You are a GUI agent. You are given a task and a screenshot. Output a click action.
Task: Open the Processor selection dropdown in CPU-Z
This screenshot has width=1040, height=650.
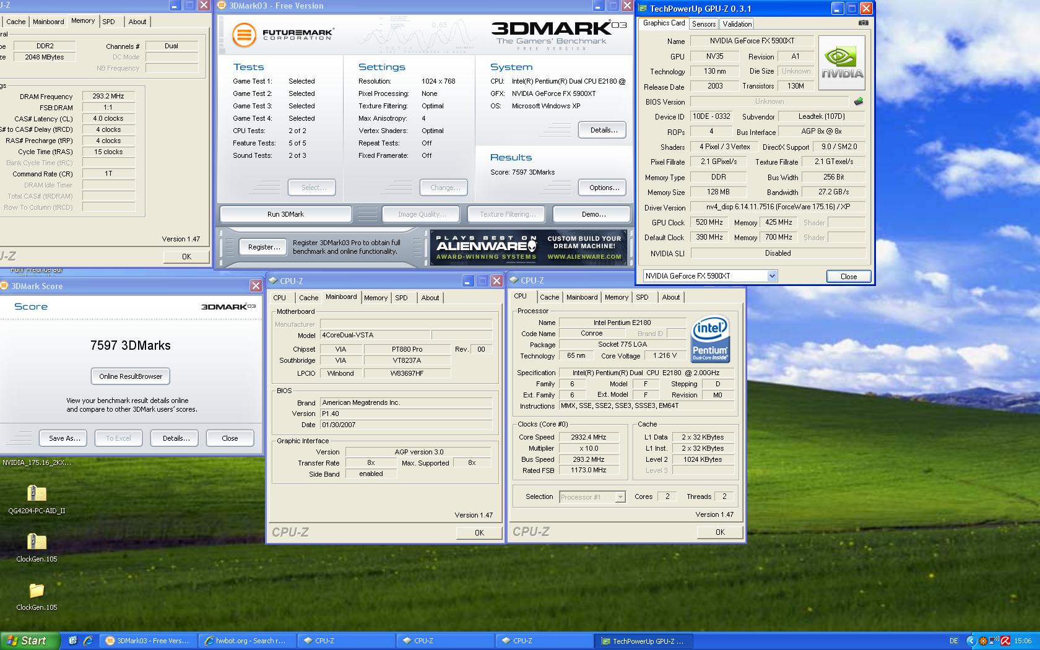(x=620, y=496)
